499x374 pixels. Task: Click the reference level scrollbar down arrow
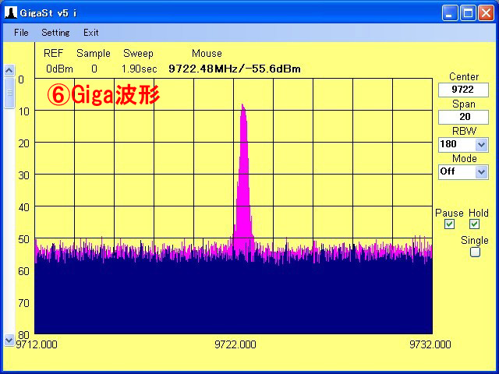click(9, 340)
